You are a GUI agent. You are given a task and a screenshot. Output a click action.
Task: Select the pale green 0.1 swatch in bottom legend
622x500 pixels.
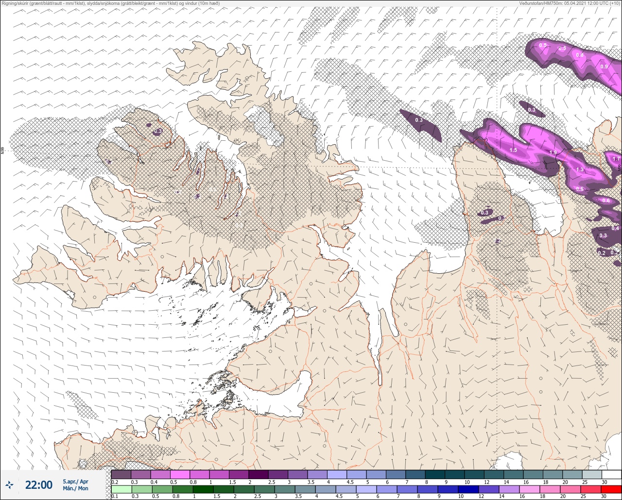pos(121,489)
